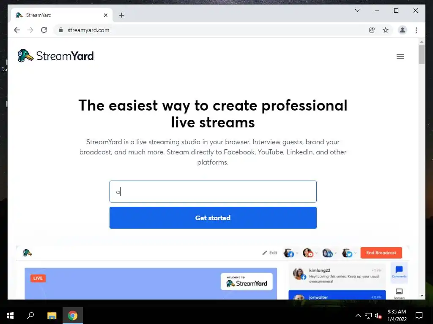433x324 pixels.
Task: Open a new browser tab
Action: coord(122,15)
